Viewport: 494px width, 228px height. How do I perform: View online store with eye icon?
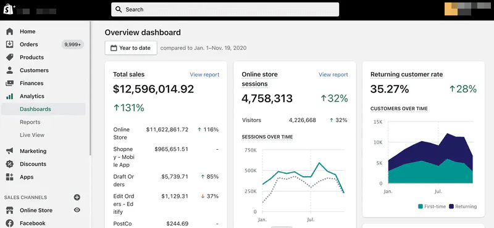(77, 210)
